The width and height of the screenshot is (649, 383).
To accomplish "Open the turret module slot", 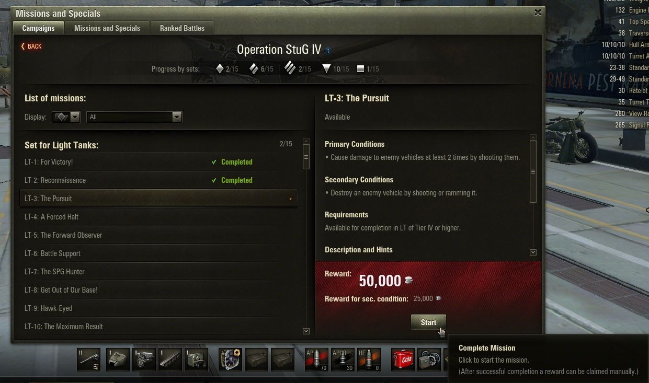I will (118, 359).
